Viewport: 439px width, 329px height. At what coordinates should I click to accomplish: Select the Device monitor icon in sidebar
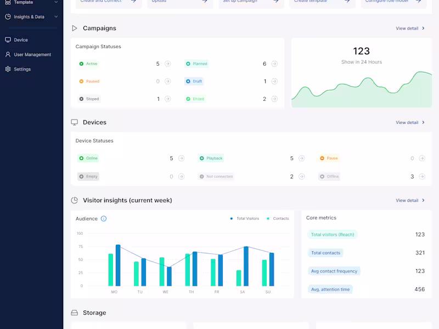click(x=8, y=39)
